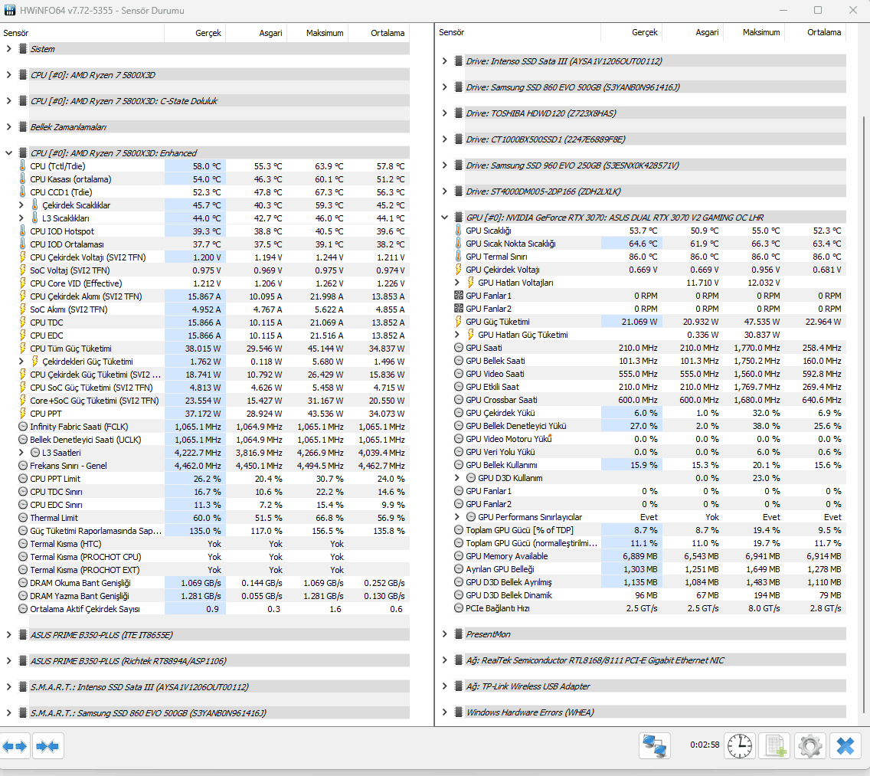This screenshot has width=870, height=776.
Task: Click the right Ortalama column header
Action: coord(823,32)
